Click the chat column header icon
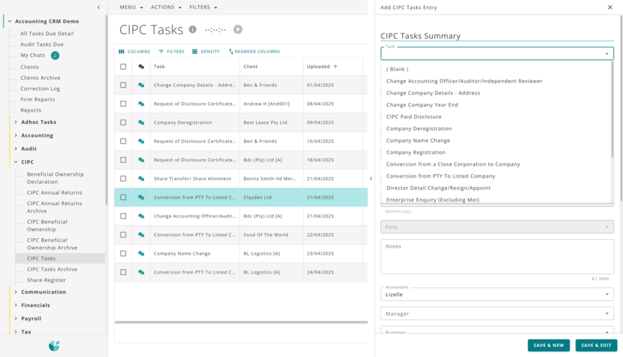Viewport: 623px width, 357px height. click(141, 67)
